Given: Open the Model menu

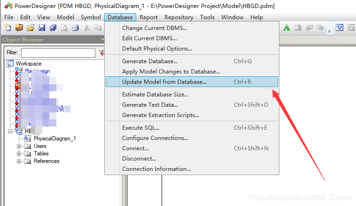Looking at the screenshot, I should point(65,17).
